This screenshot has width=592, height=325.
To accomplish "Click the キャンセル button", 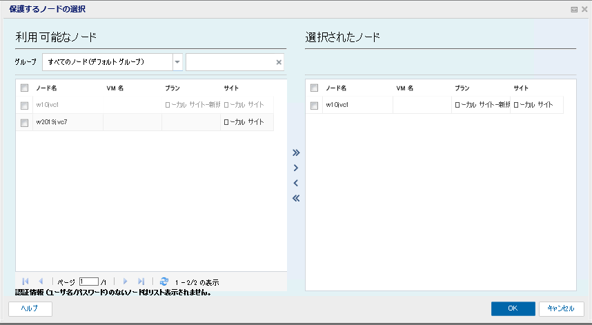I will 561,308.
